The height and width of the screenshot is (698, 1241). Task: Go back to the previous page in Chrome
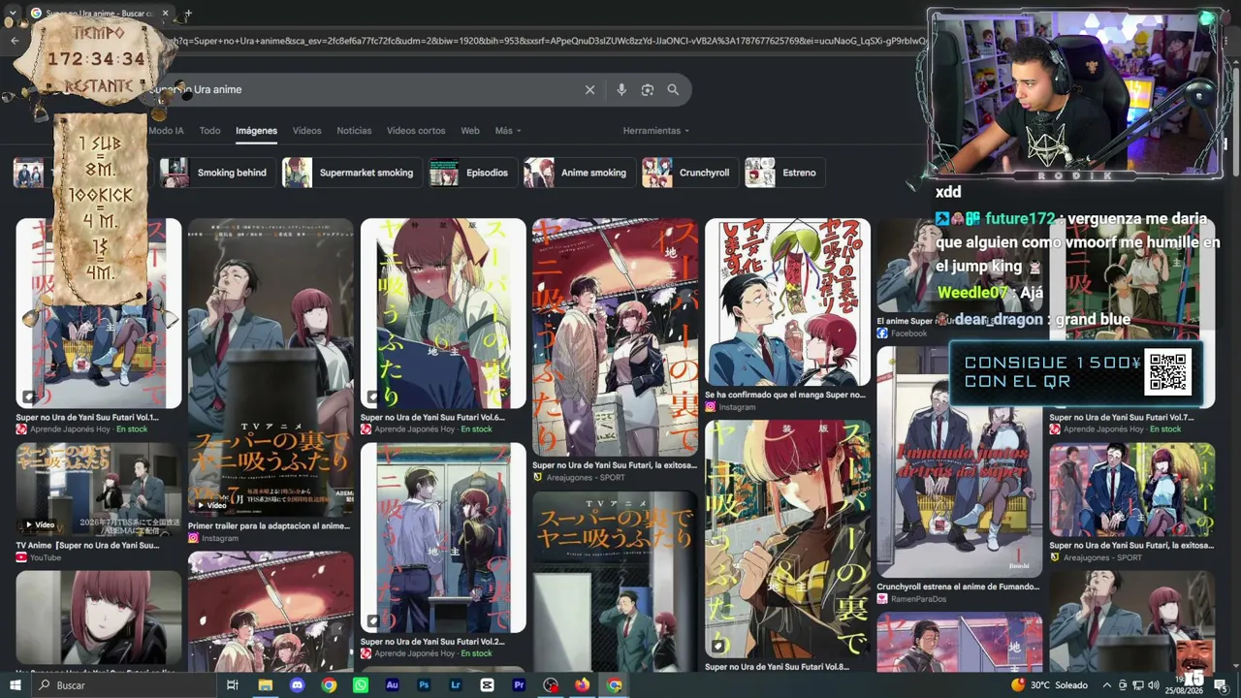15,41
